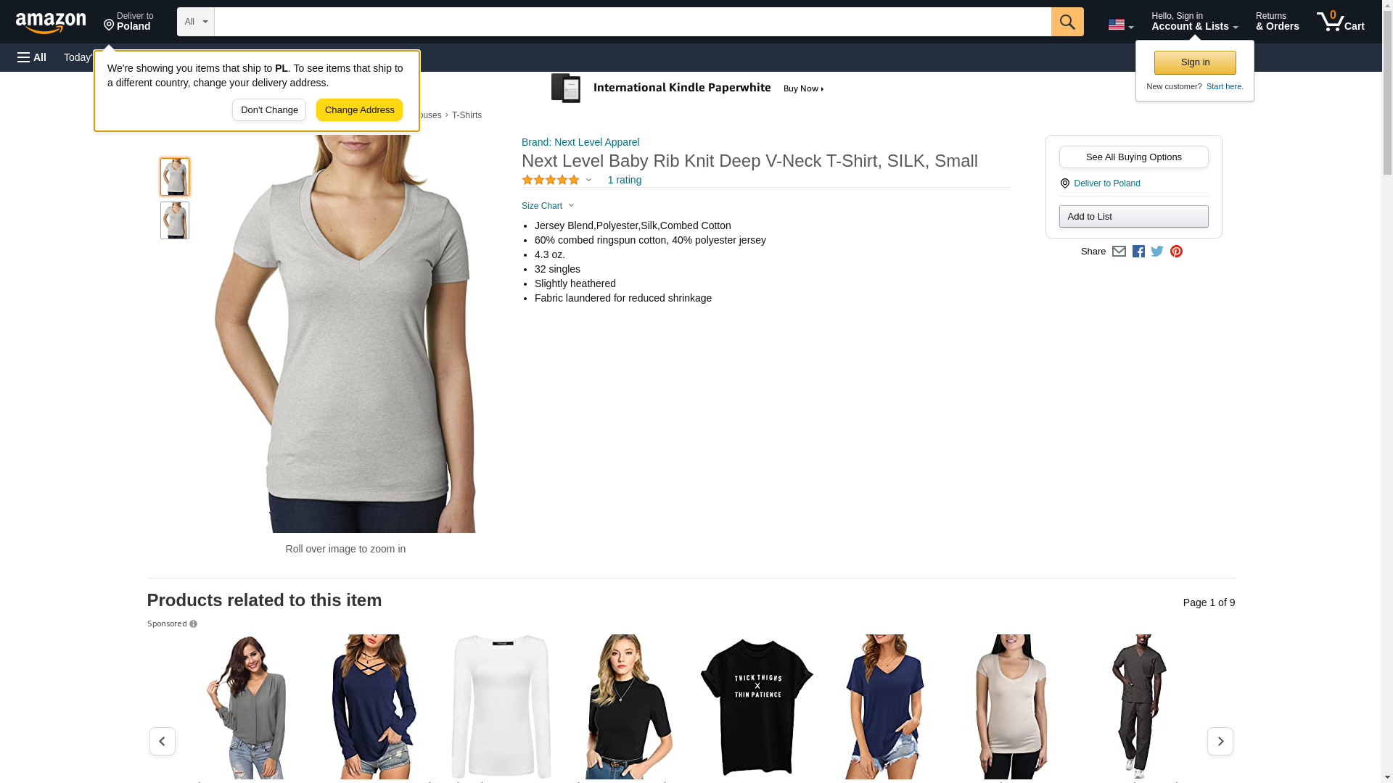Viewport: 1393px width, 783px height.
Task: Select the second product thumbnail image
Action: tap(175, 220)
